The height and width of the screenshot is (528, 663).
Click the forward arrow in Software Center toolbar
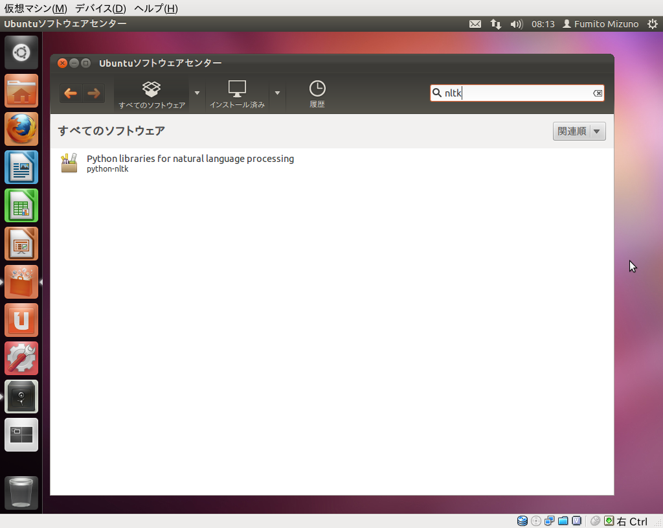click(93, 93)
